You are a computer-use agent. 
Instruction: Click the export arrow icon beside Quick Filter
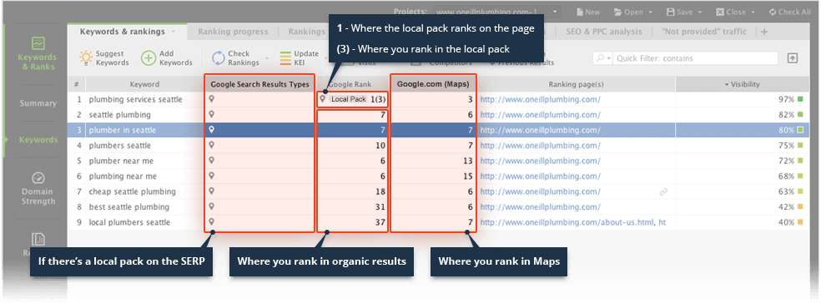[x=793, y=58]
